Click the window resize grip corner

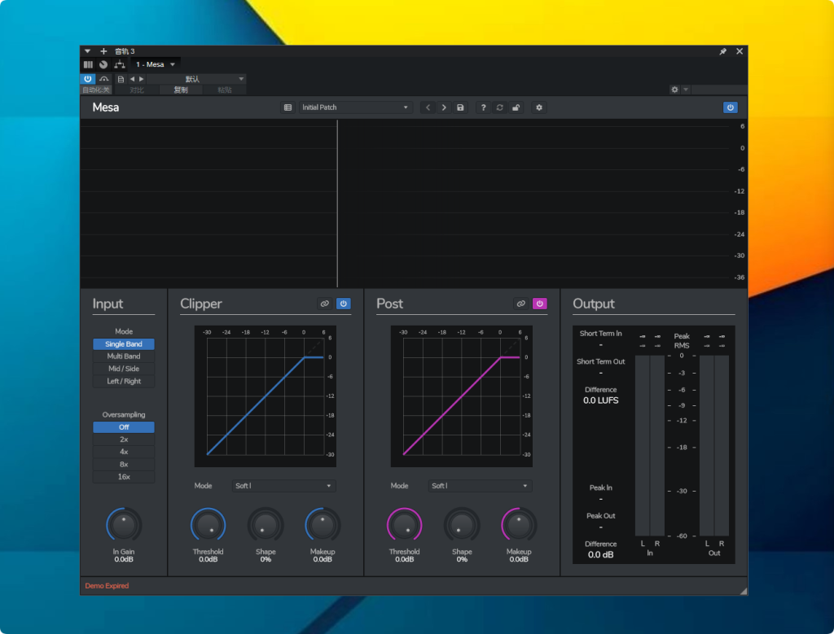click(743, 591)
